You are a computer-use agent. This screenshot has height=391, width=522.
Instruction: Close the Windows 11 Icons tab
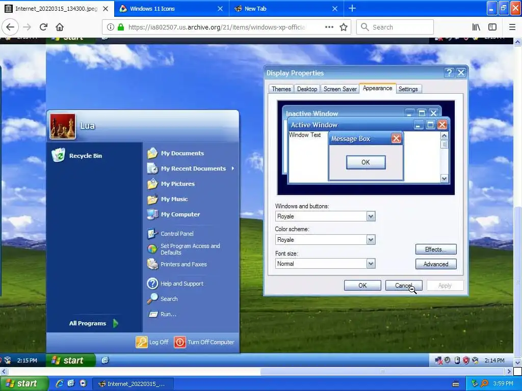pyautogui.click(x=220, y=9)
